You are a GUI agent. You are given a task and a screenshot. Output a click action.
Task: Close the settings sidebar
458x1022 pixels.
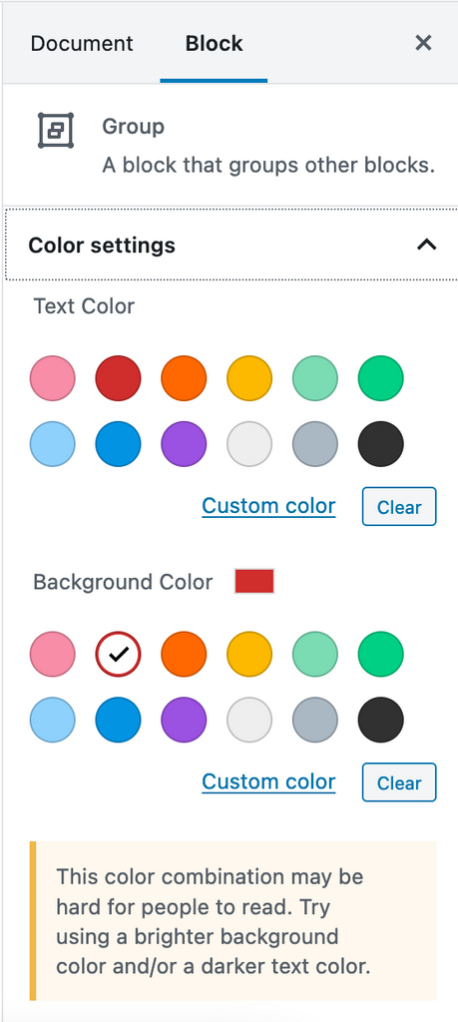(x=423, y=43)
